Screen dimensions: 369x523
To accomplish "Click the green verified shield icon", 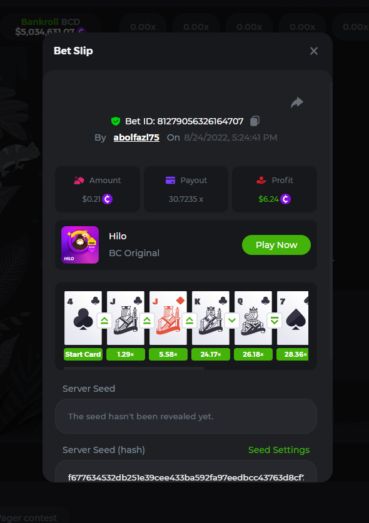I will [116, 121].
